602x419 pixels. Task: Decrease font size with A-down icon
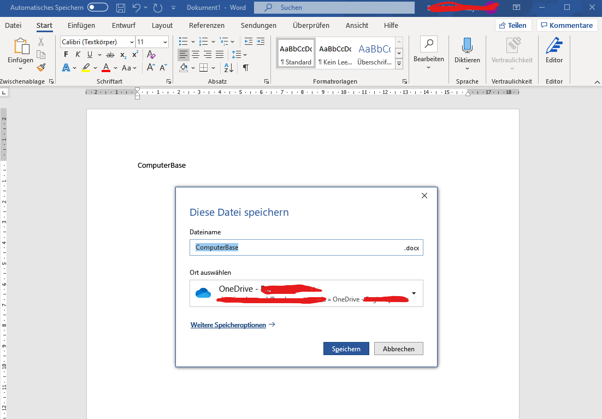163,68
